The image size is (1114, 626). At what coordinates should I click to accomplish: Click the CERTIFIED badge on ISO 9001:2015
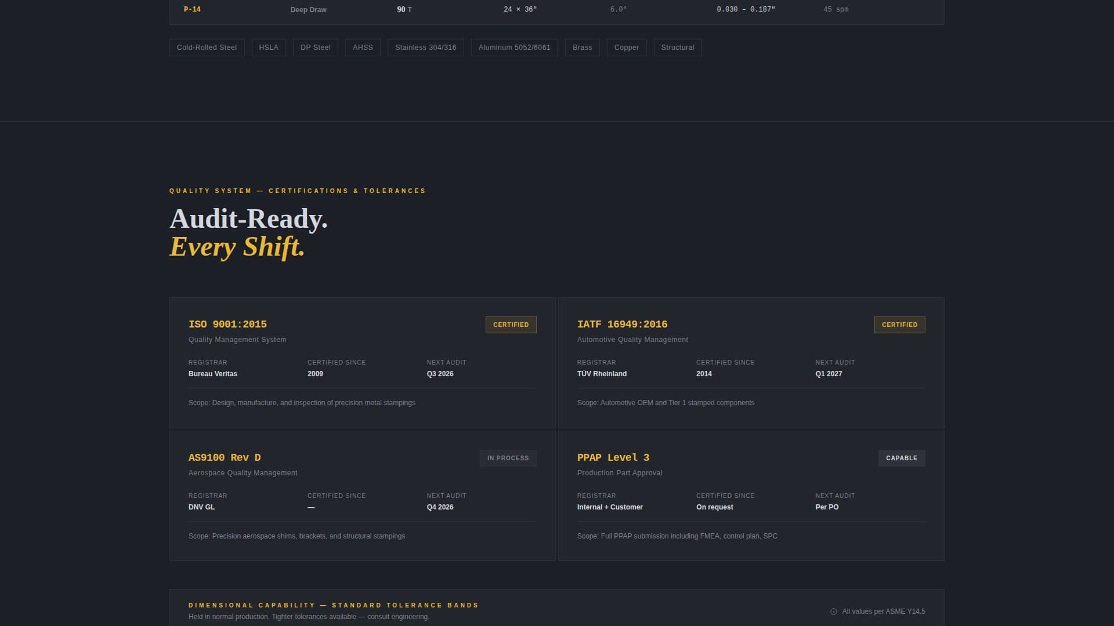pos(511,325)
